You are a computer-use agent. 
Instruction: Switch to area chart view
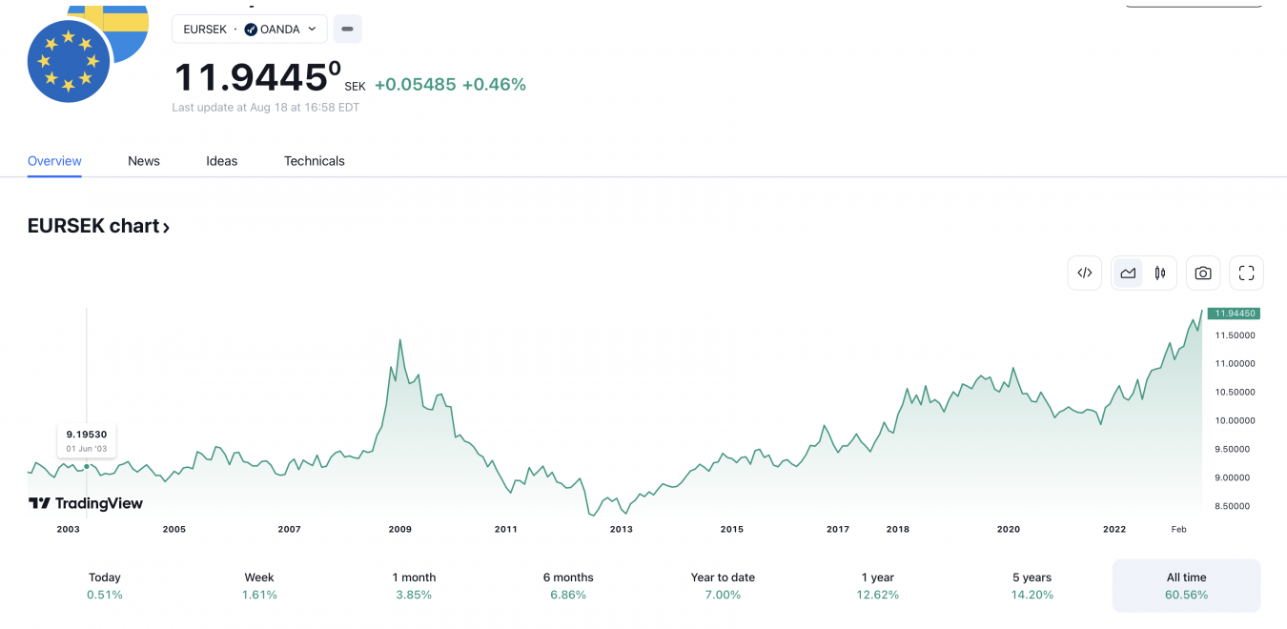[1128, 273]
